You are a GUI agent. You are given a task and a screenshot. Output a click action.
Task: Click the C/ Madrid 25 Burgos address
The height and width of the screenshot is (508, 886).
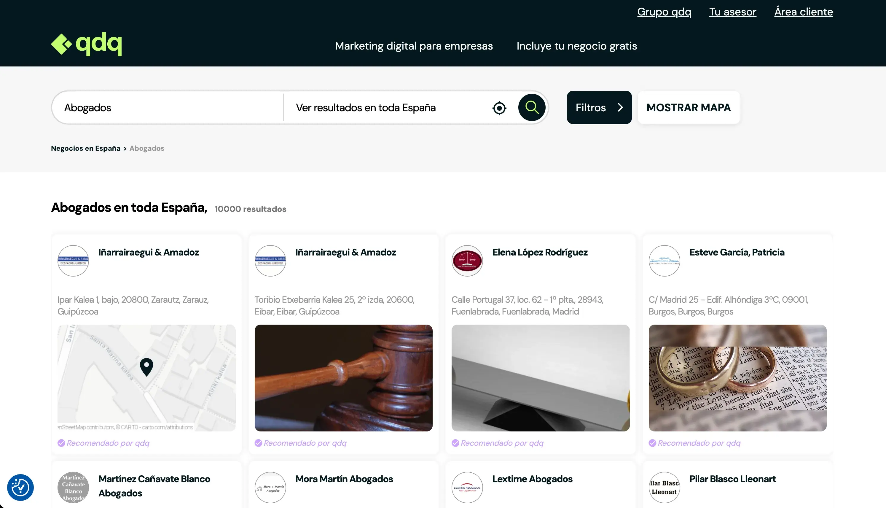(x=729, y=305)
